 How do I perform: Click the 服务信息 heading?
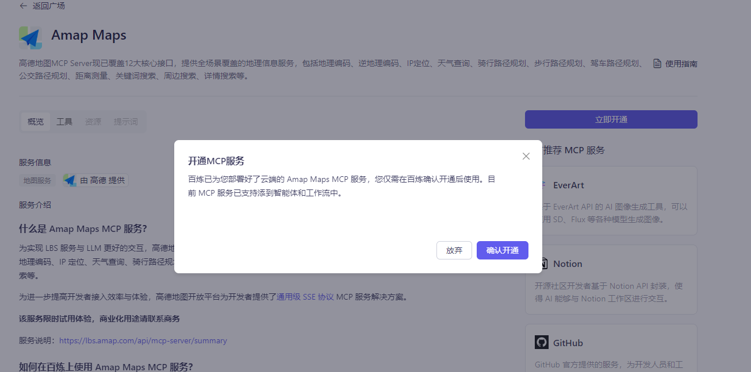[x=35, y=162]
